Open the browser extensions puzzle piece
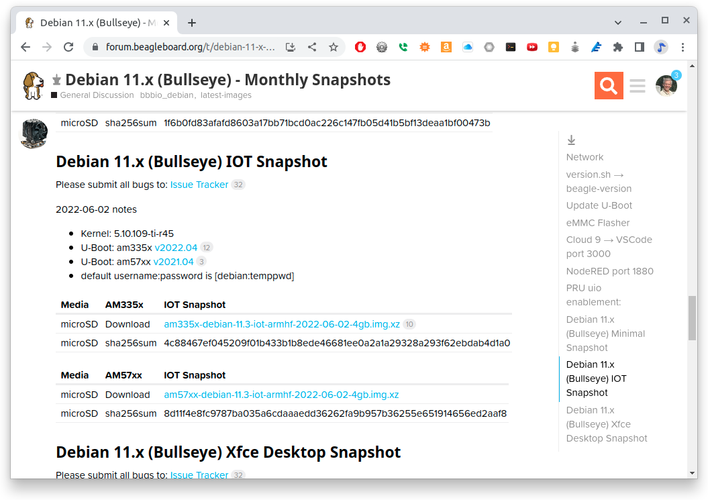Image resolution: width=708 pixels, height=500 pixels. click(x=617, y=47)
